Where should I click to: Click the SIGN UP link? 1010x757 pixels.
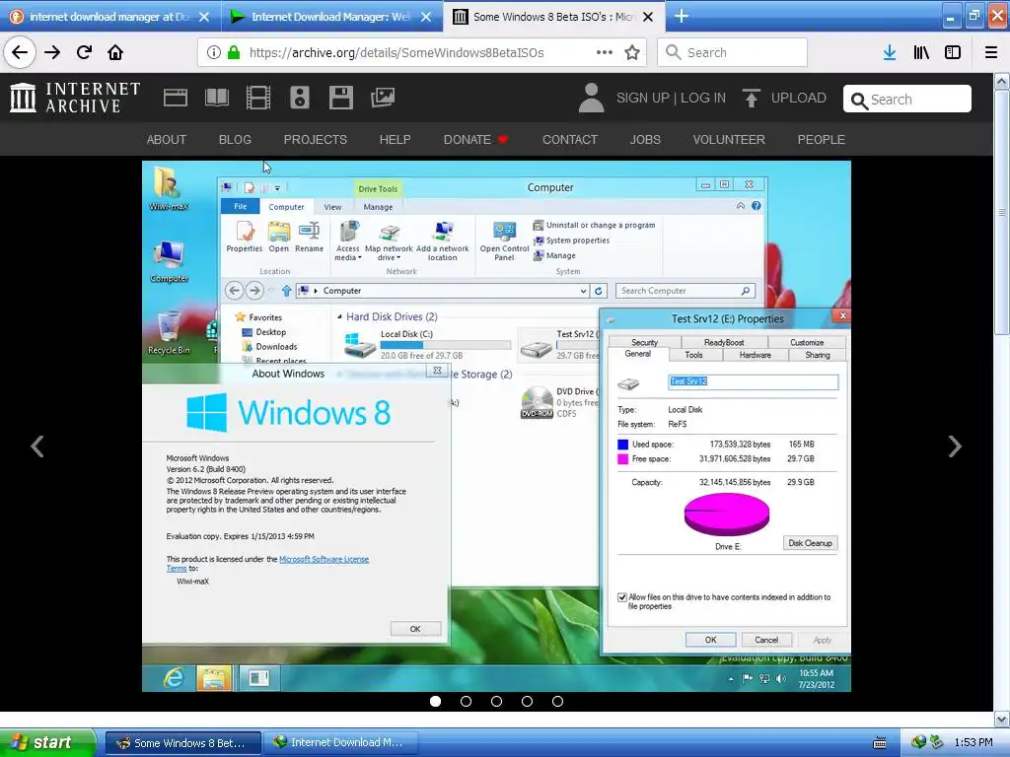coord(643,98)
